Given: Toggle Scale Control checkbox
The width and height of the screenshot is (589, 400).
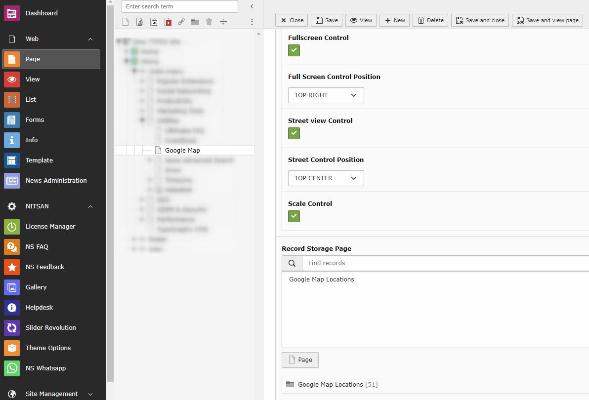Looking at the screenshot, I should 294,216.
